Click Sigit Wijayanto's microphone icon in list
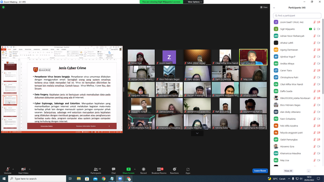324x182 pixels. click(314, 29)
